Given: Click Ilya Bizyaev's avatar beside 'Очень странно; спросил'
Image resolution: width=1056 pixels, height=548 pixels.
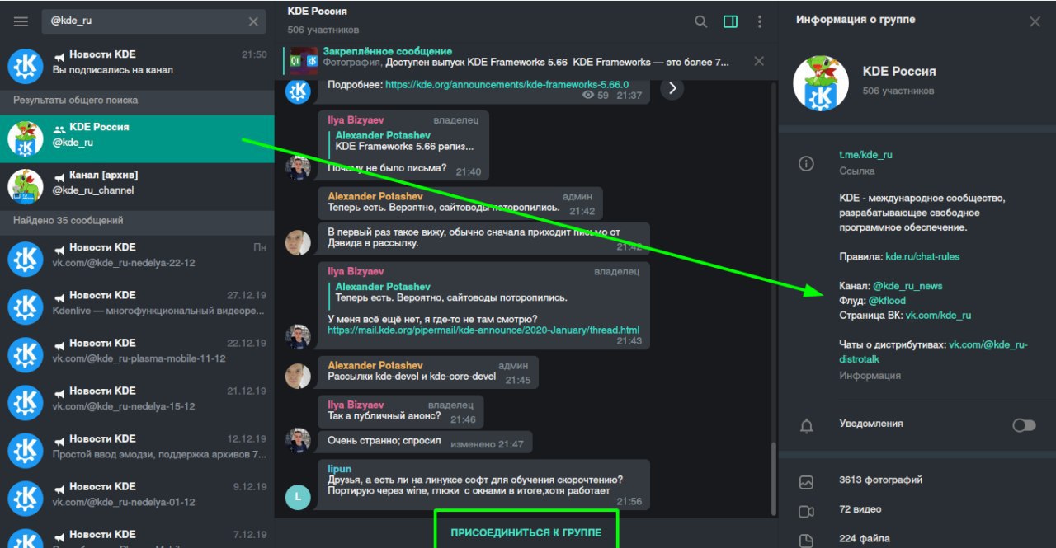Looking at the screenshot, I should coord(298,440).
